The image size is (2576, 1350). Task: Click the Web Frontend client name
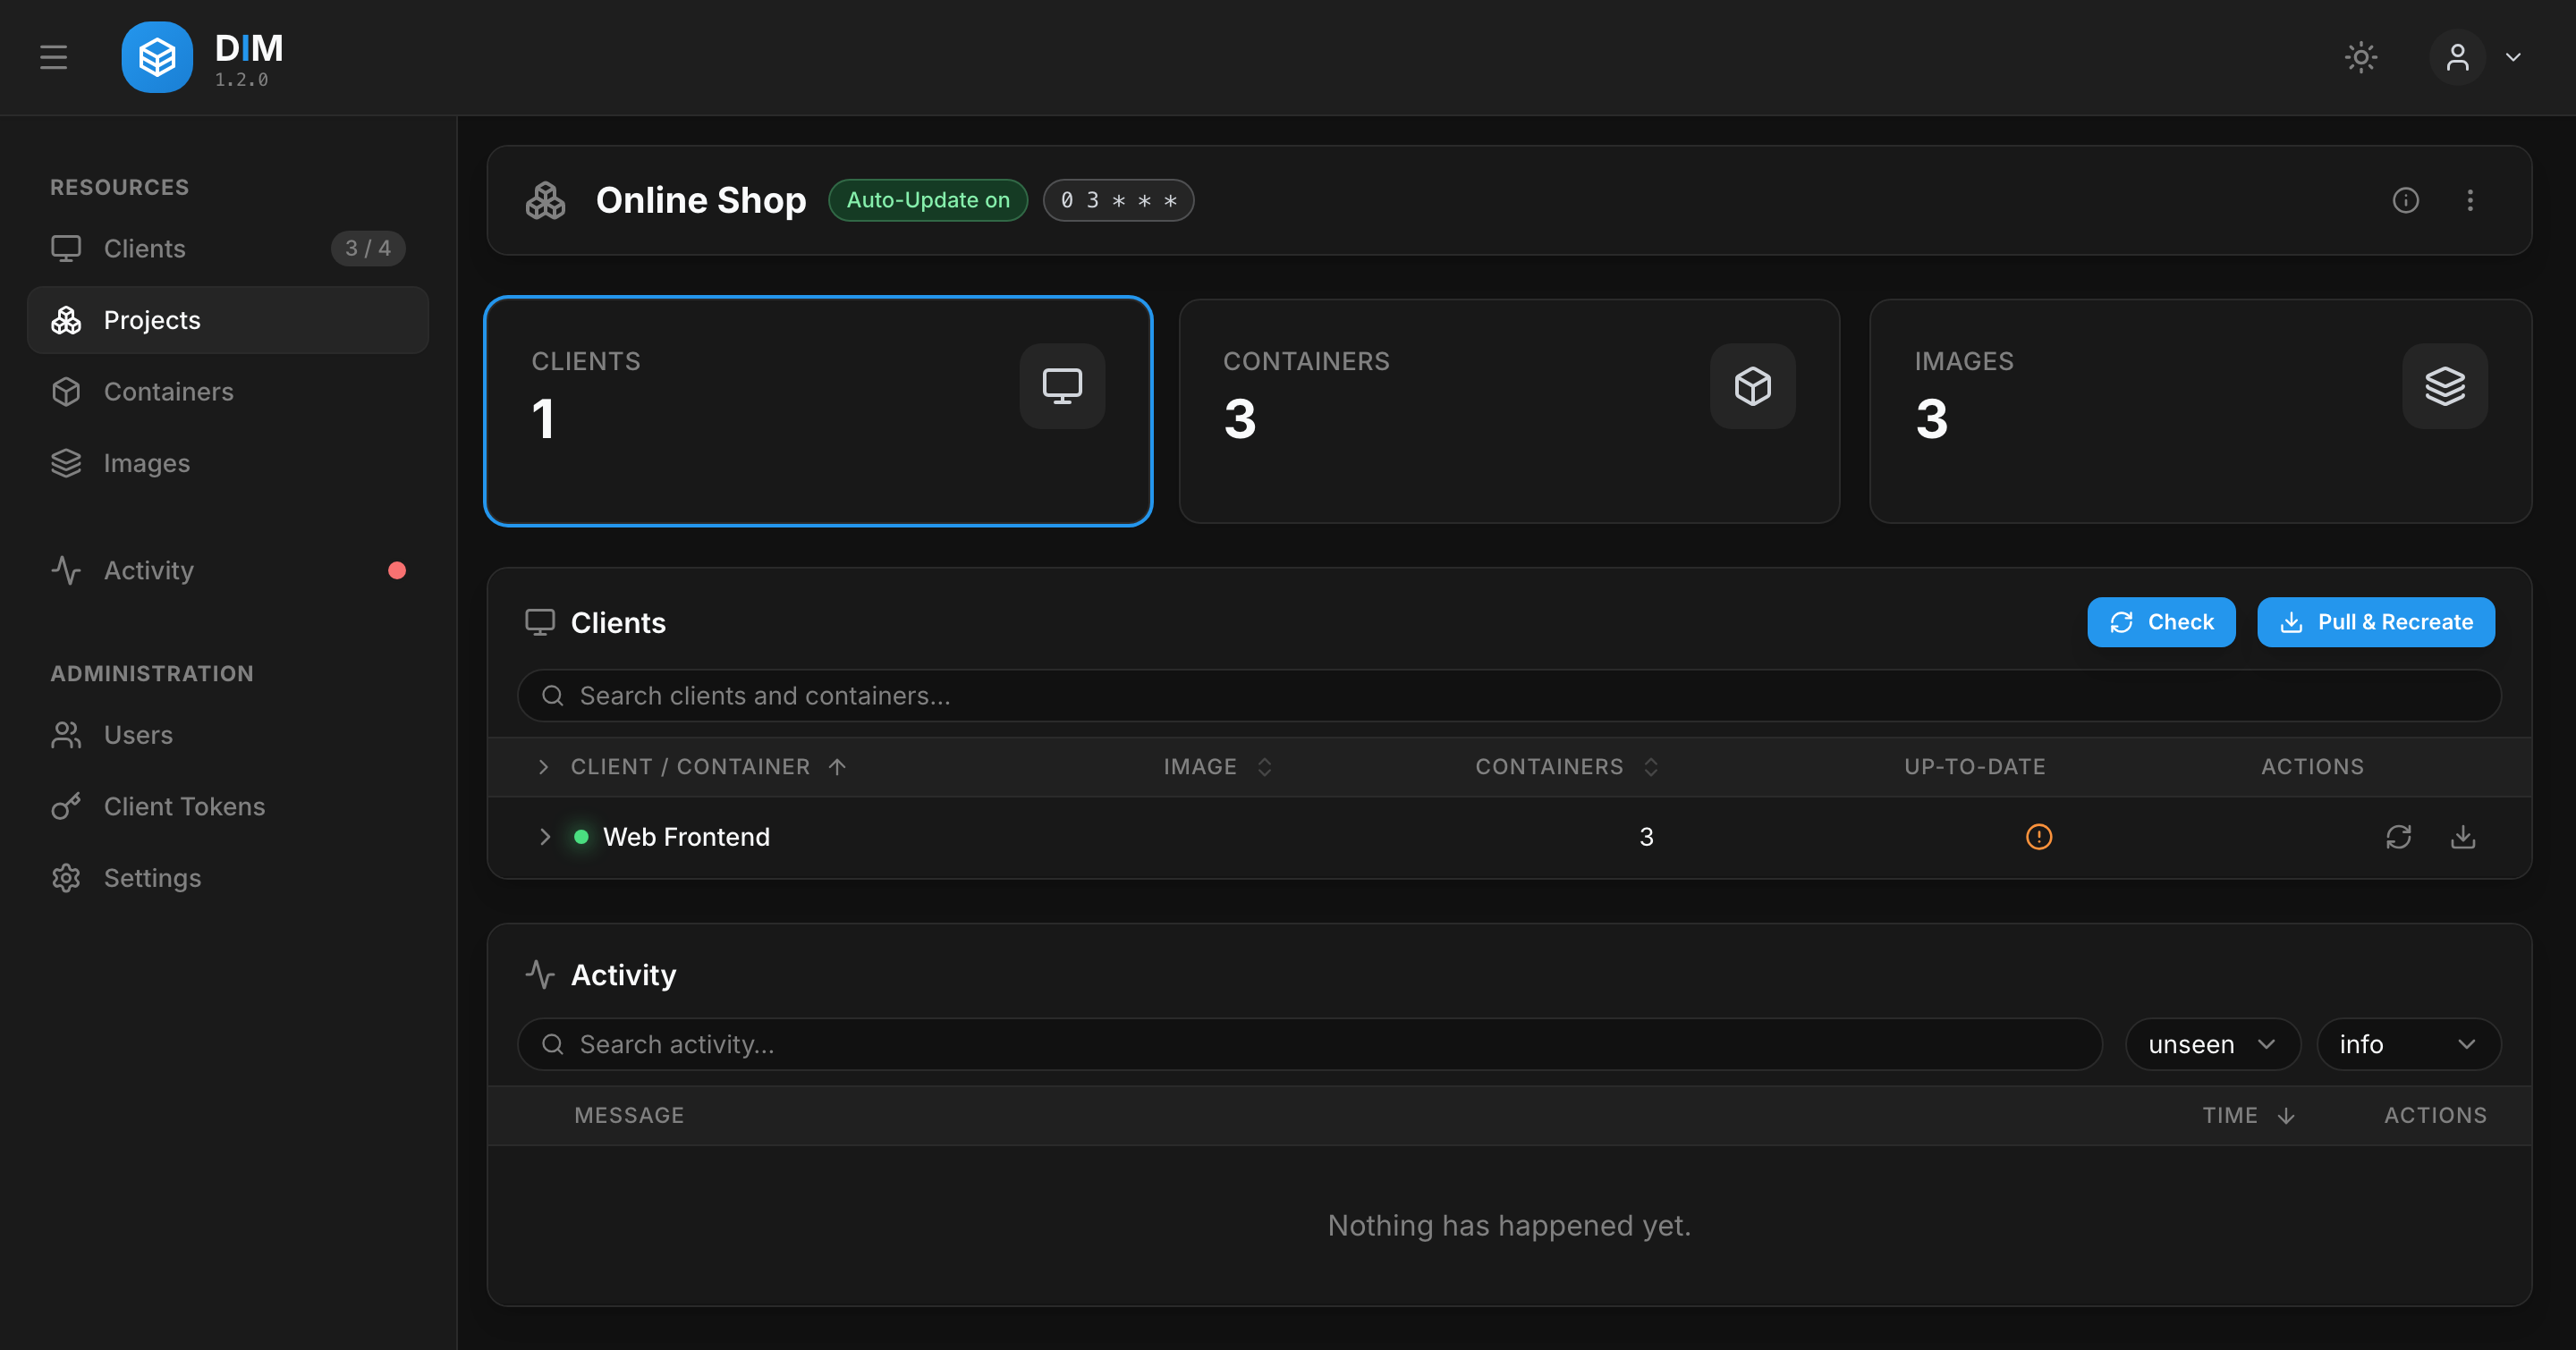pyautogui.click(x=686, y=838)
